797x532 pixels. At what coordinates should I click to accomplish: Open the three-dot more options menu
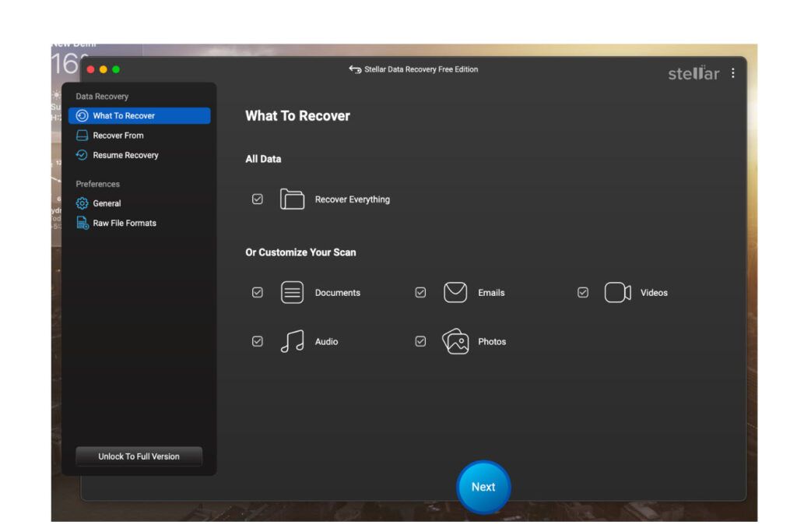pyautogui.click(x=732, y=73)
